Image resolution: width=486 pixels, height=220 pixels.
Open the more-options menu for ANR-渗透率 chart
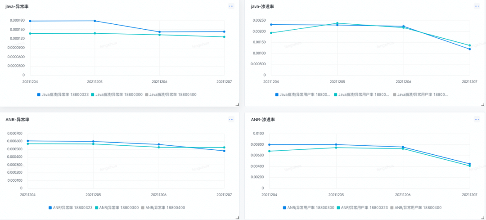pyautogui.click(x=477, y=119)
